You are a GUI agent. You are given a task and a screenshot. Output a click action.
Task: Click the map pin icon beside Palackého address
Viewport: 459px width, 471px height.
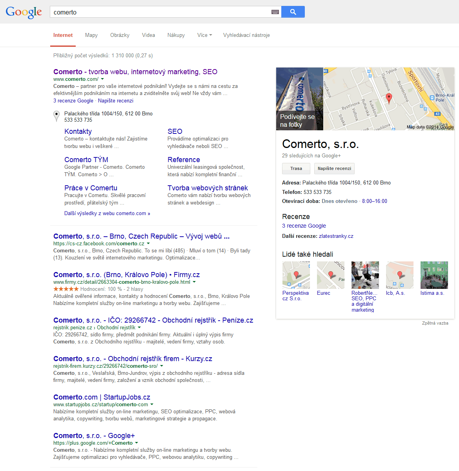pyautogui.click(x=56, y=116)
